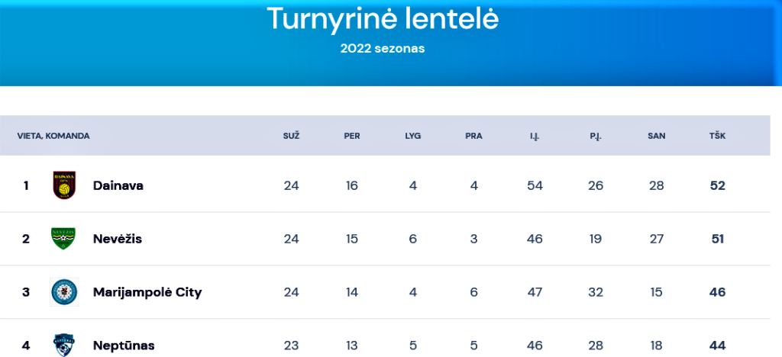The height and width of the screenshot is (357, 782).
Task: Click the PRA losses column header
Action: coord(473,136)
